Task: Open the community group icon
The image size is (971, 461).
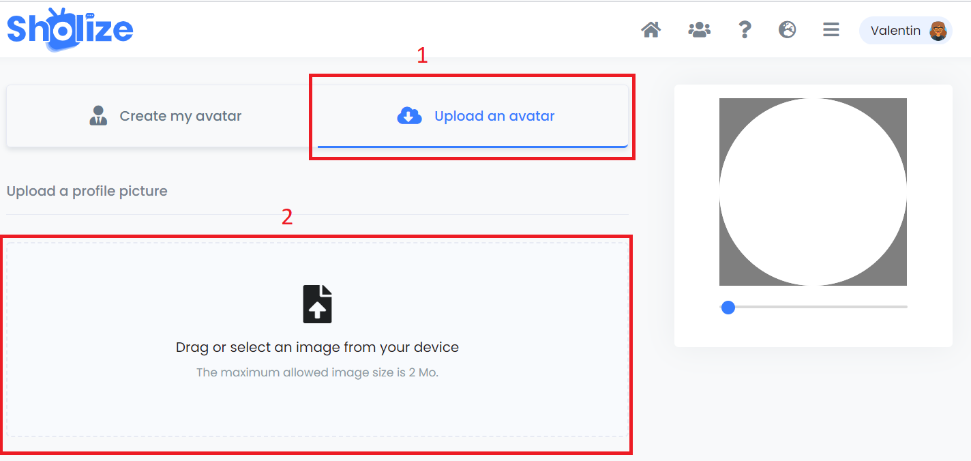Action: 699,30
